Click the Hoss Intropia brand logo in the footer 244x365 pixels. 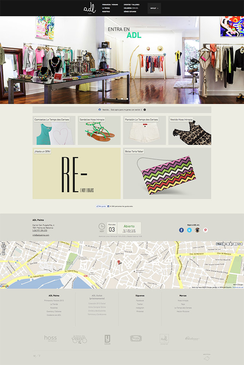click(50, 338)
